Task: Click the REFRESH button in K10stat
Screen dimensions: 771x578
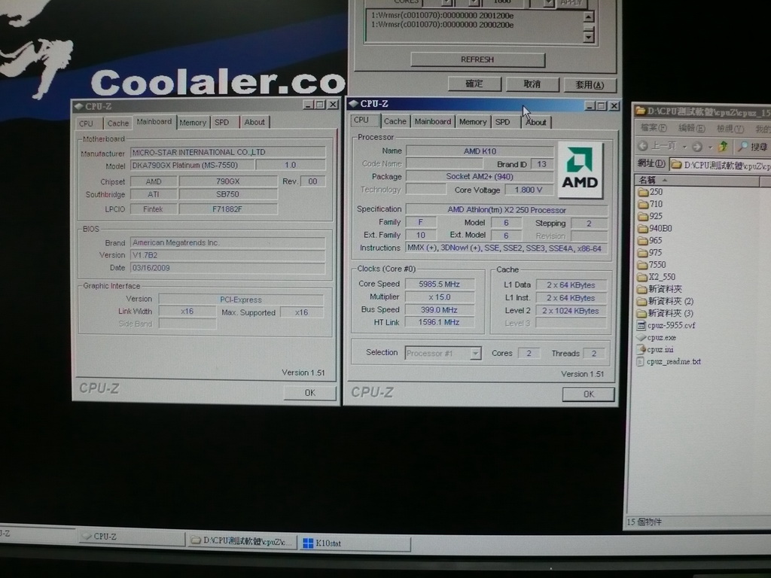Action: click(477, 59)
